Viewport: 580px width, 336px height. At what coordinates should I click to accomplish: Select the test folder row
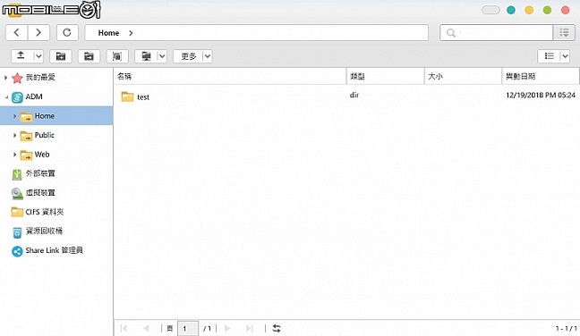[346, 97]
